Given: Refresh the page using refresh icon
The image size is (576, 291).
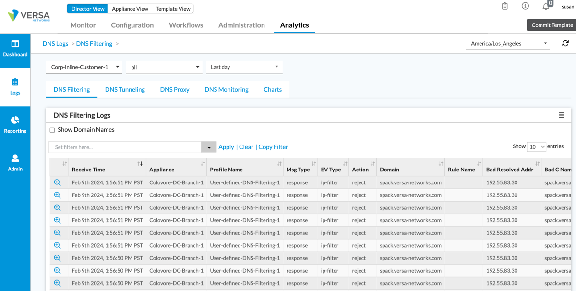Looking at the screenshot, I should pyautogui.click(x=565, y=43).
